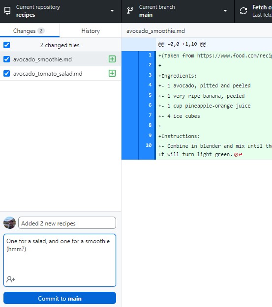This screenshot has height=307, width=272.
Task: Click the repository icon beside Current repository
Action: pyautogui.click(x=7, y=11)
